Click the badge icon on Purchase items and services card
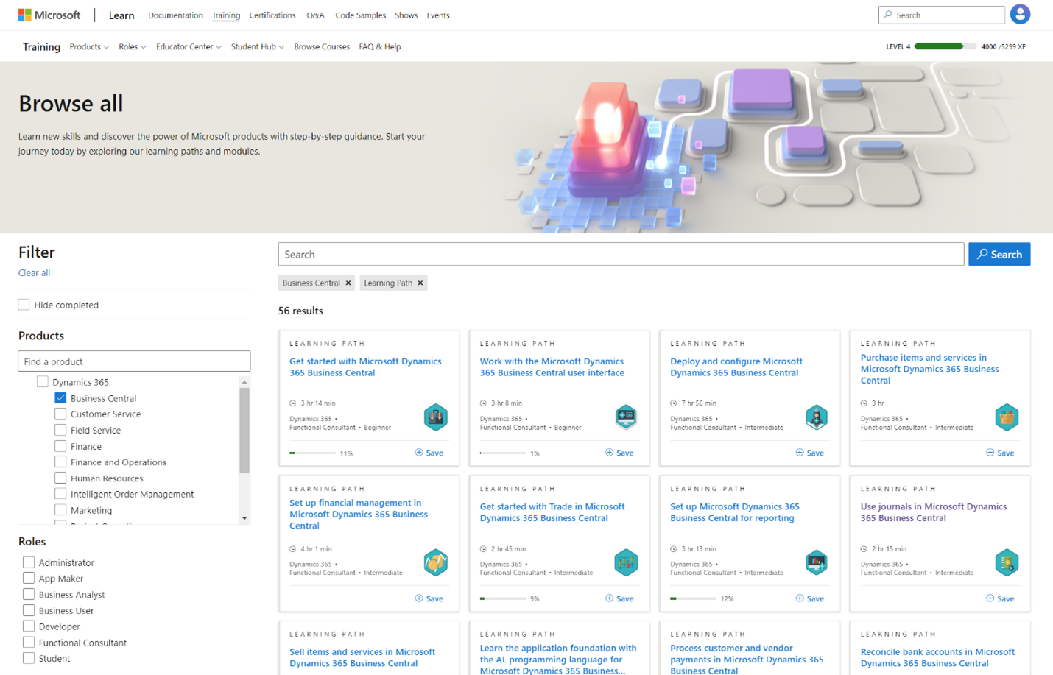 pyautogui.click(x=1007, y=417)
